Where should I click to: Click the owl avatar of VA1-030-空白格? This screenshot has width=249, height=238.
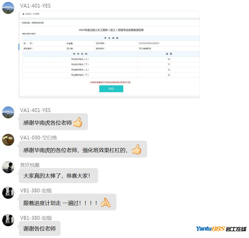(x=8, y=140)
